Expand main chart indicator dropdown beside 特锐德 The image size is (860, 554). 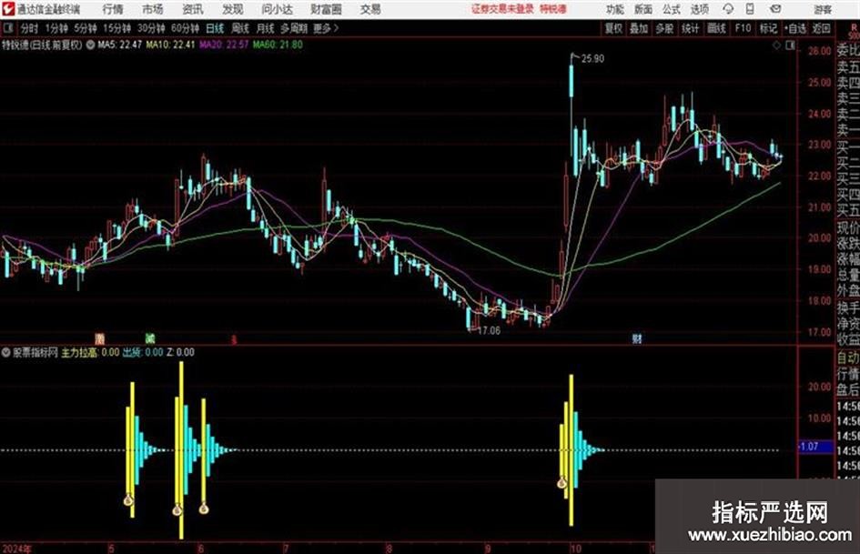[x=90, y=45]
